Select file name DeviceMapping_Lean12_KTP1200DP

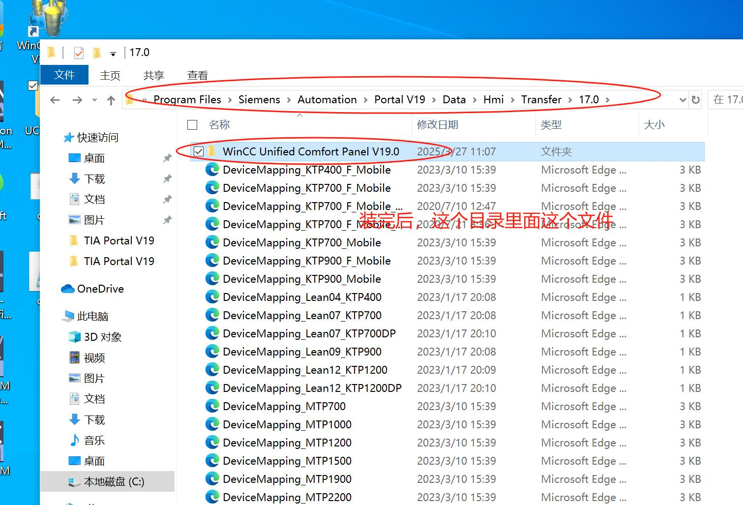pyautogui.click(x=312, y=388)
